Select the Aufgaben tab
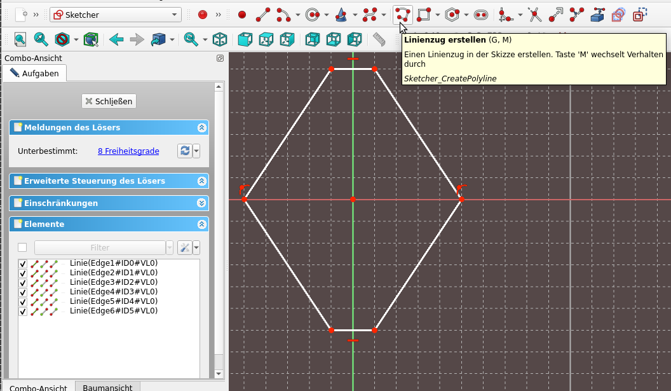This screenshot has height=391, width=671. pos(35,73)
